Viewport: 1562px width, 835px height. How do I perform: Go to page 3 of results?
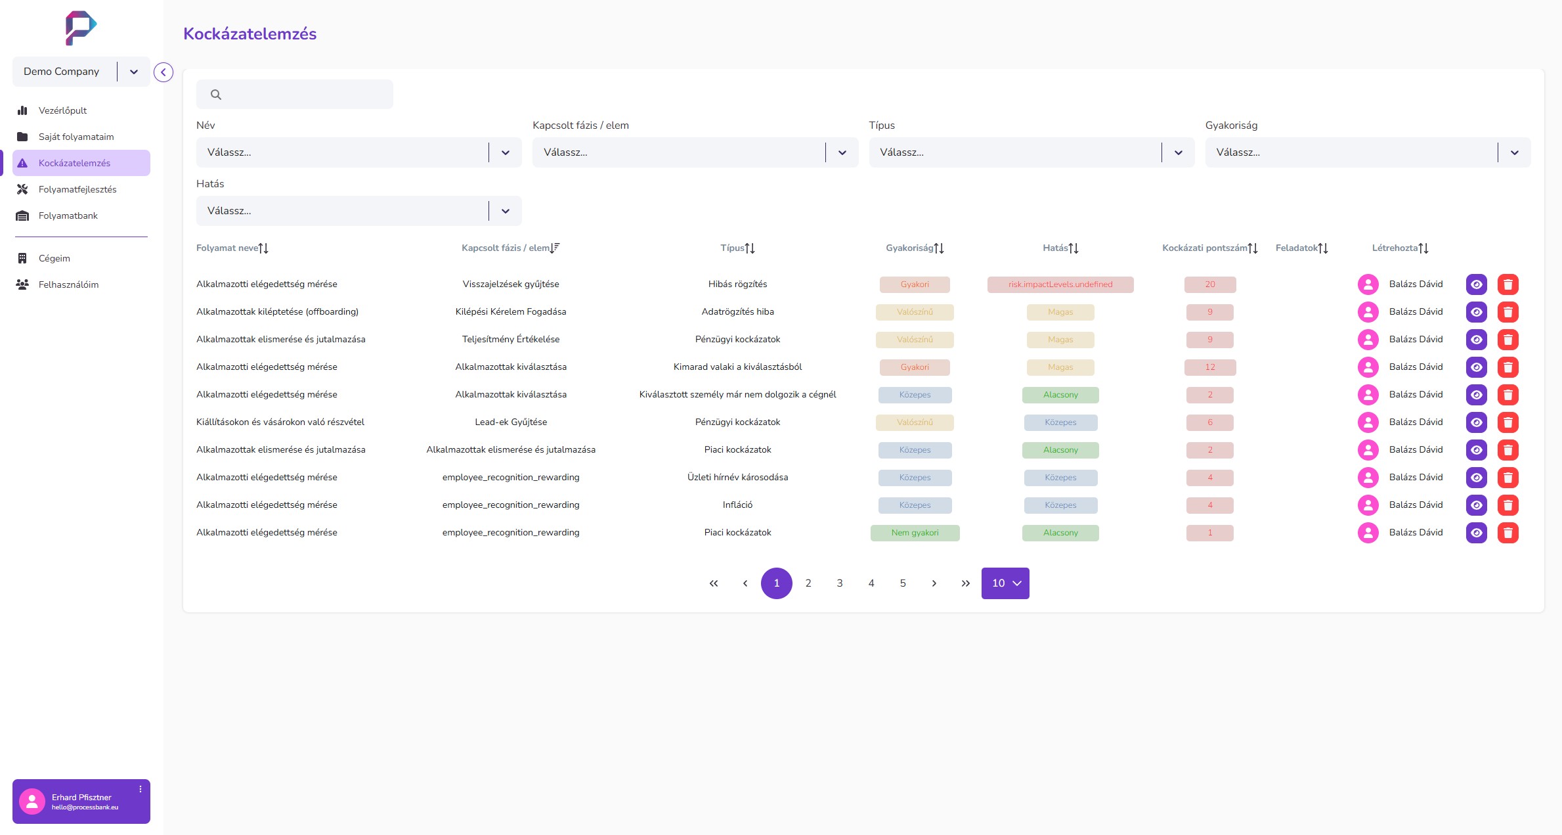[x=839, y=583]
